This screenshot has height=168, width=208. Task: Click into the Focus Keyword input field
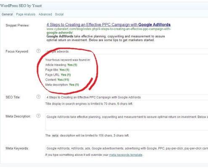126,51
